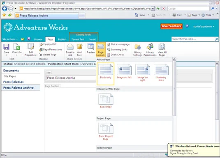This screenshot has width=220, height=158.
Task: Click the Wireless Network Connection balloon
Action: (194, 150)
